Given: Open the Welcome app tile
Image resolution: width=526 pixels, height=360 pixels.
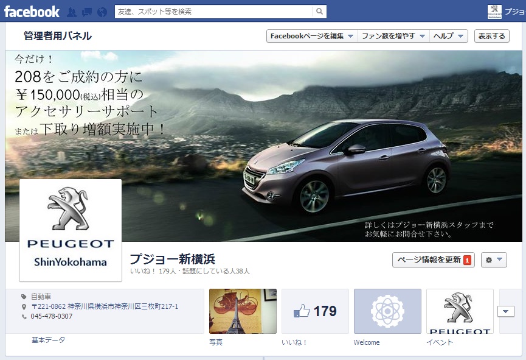Looking at the screenshot, I should pos(387,311).
